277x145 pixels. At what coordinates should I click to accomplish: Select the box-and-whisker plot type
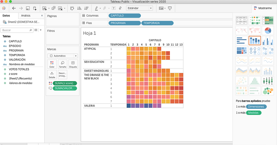pyautogui.click(x=268, y=81)
